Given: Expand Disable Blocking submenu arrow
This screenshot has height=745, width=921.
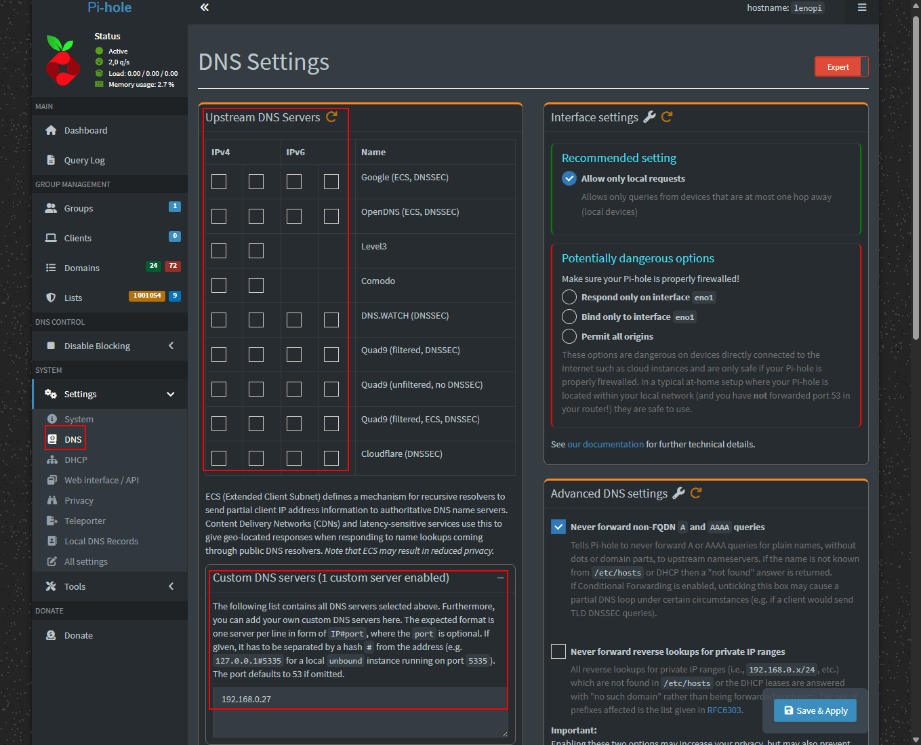Looking at the screenshot, I should coord(171,346).
